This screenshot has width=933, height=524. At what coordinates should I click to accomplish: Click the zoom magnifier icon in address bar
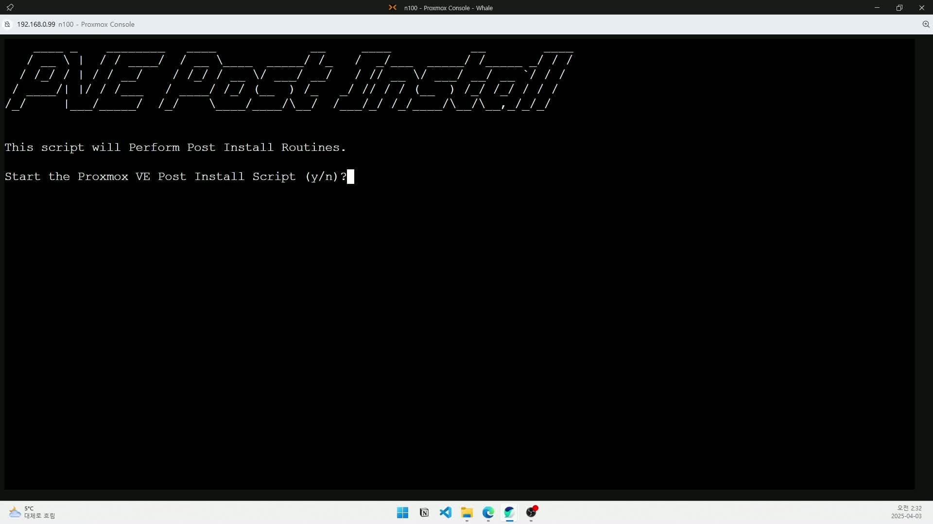click(x=926, y=24)
